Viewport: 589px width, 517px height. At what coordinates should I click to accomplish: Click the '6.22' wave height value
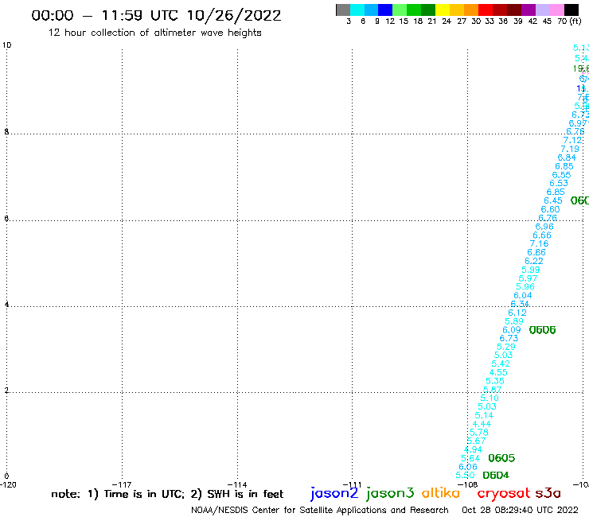pyautogui.click(x=534, y=261)
